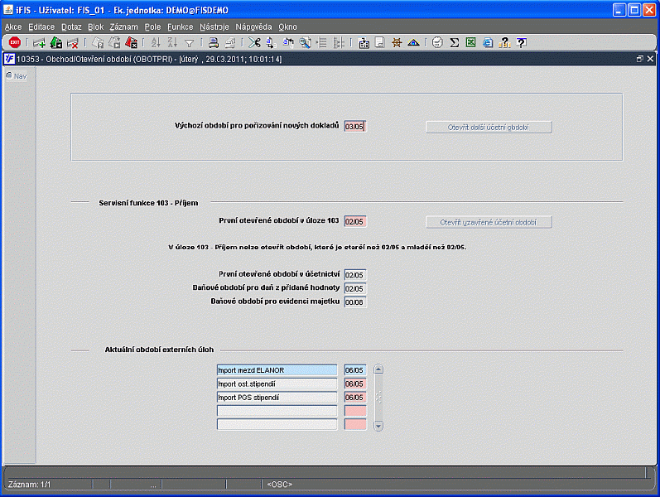660x497 pixels.
Task: Click the green Excel export icon
Action: (x=470, y=42)
